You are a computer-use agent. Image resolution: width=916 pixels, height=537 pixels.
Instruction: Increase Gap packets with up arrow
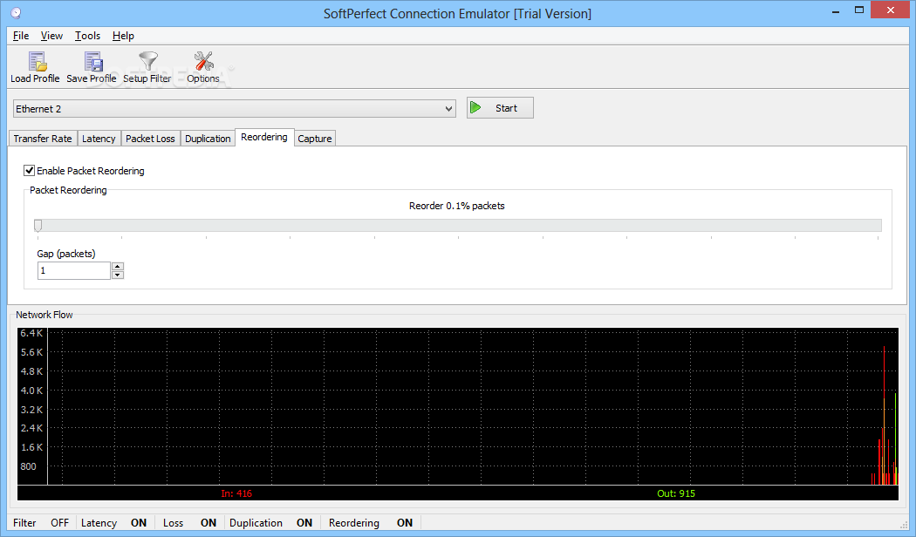(x=118, y=266)
